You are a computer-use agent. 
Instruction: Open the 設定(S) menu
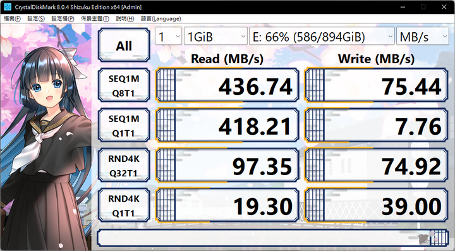[36, 18]
